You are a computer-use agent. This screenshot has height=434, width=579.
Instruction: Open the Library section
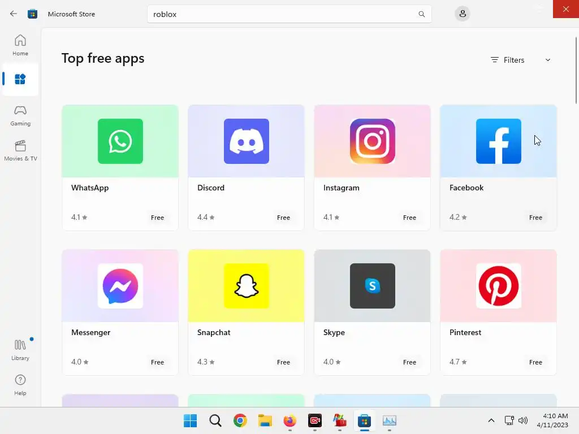20,350
